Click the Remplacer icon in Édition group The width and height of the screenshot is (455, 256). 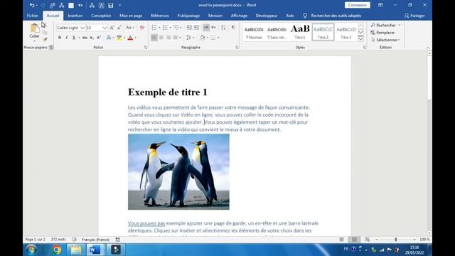click(373, 33)
